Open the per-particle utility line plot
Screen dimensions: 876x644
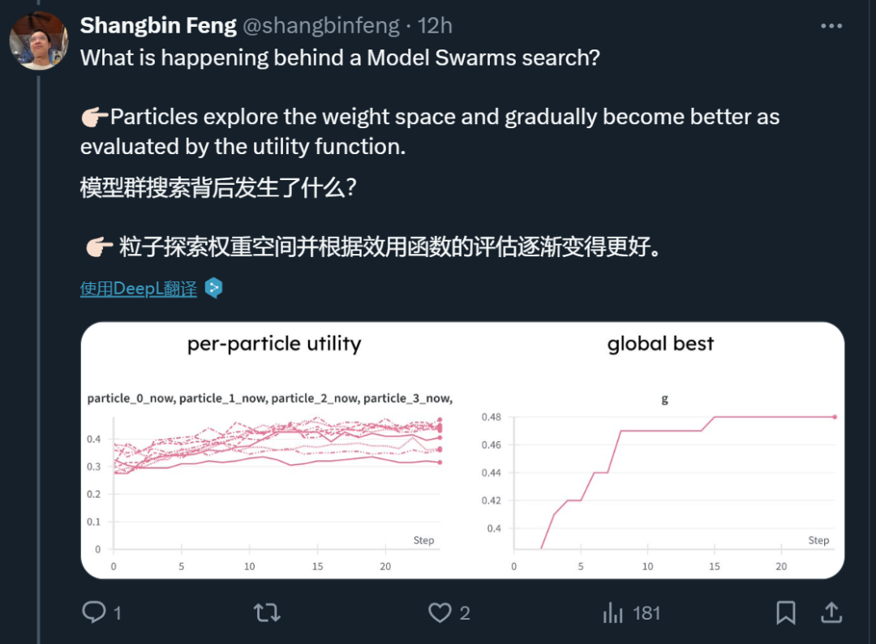[x=276, y=479]
